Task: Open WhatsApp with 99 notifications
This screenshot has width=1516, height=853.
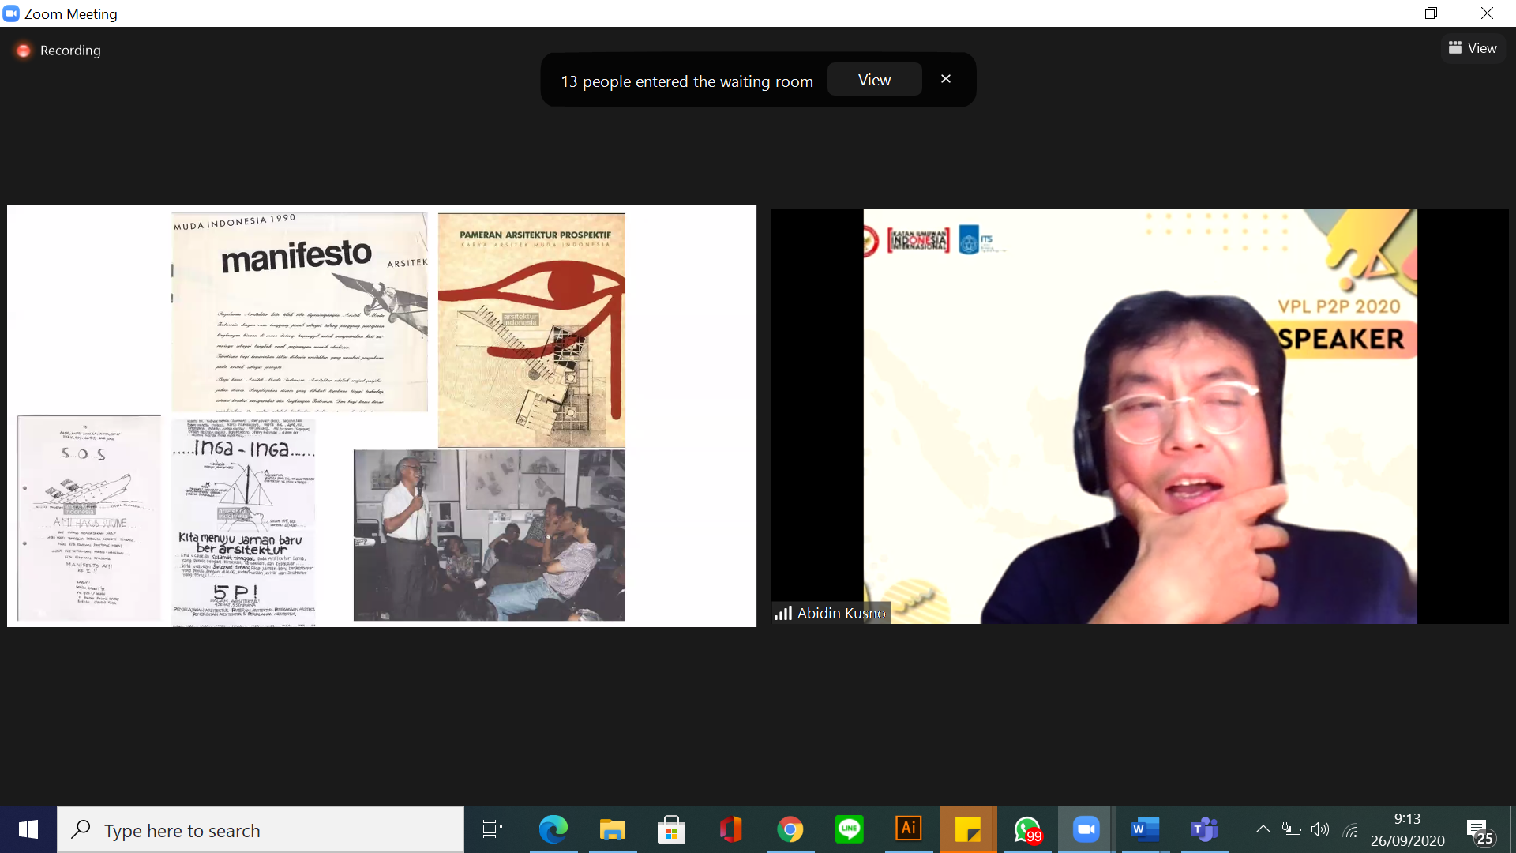Action: point(1027,829)
